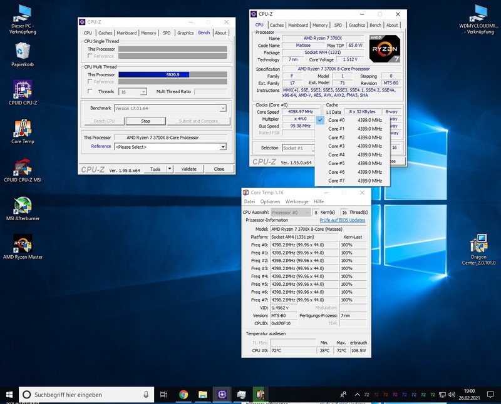The image size is (501, 404).
Task: Open the People icon in the taskbar
Action: pyautogui.click(x=343, y=395)
